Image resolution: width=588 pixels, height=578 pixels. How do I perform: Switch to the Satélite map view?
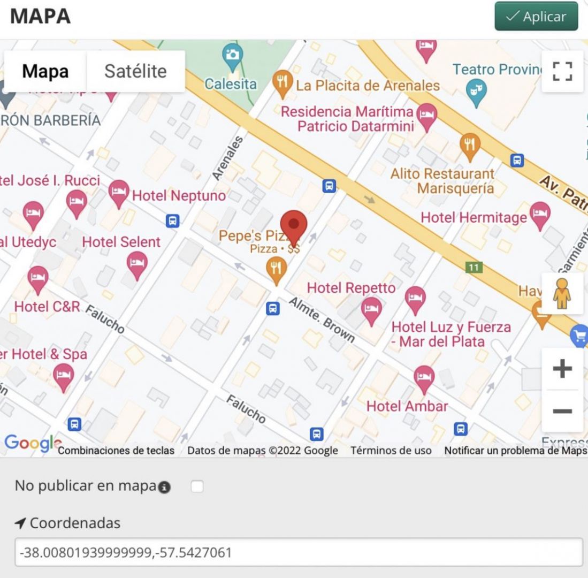tap(135, 71)
